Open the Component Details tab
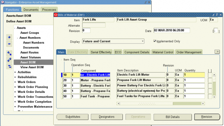The height and width of the screenshot is (126, 224). click(x=137, y=52)
